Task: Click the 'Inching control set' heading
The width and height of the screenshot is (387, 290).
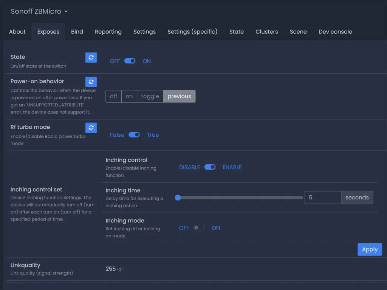Action: click(x=36, y=190)
